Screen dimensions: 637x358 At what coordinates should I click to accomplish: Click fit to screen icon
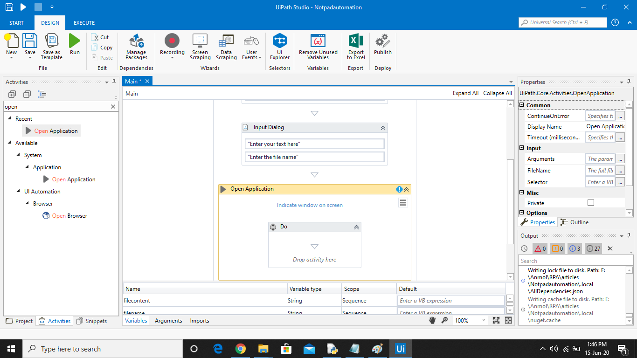[496, 320]
